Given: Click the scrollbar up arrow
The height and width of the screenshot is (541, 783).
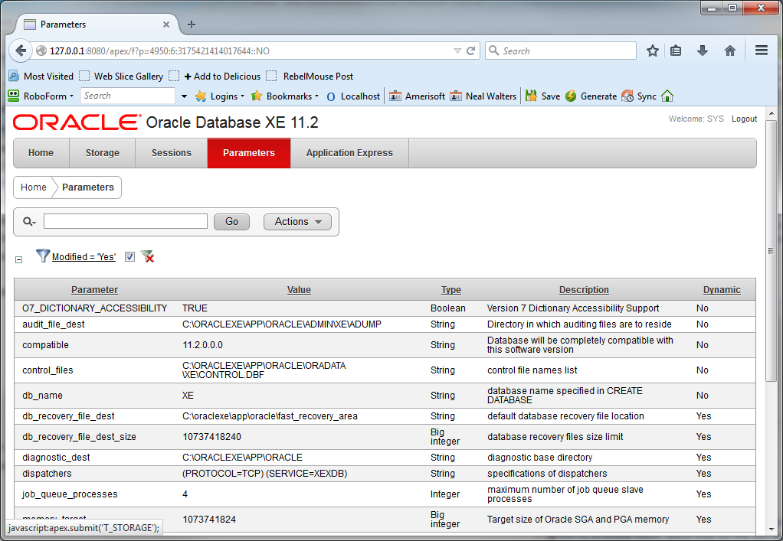Looking at the screenshot, I should [771, 114].
